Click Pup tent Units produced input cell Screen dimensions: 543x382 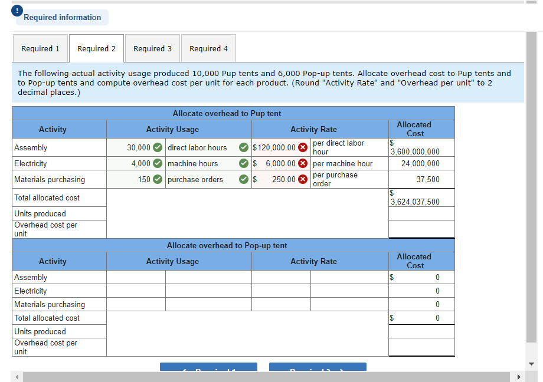(421, 213)
